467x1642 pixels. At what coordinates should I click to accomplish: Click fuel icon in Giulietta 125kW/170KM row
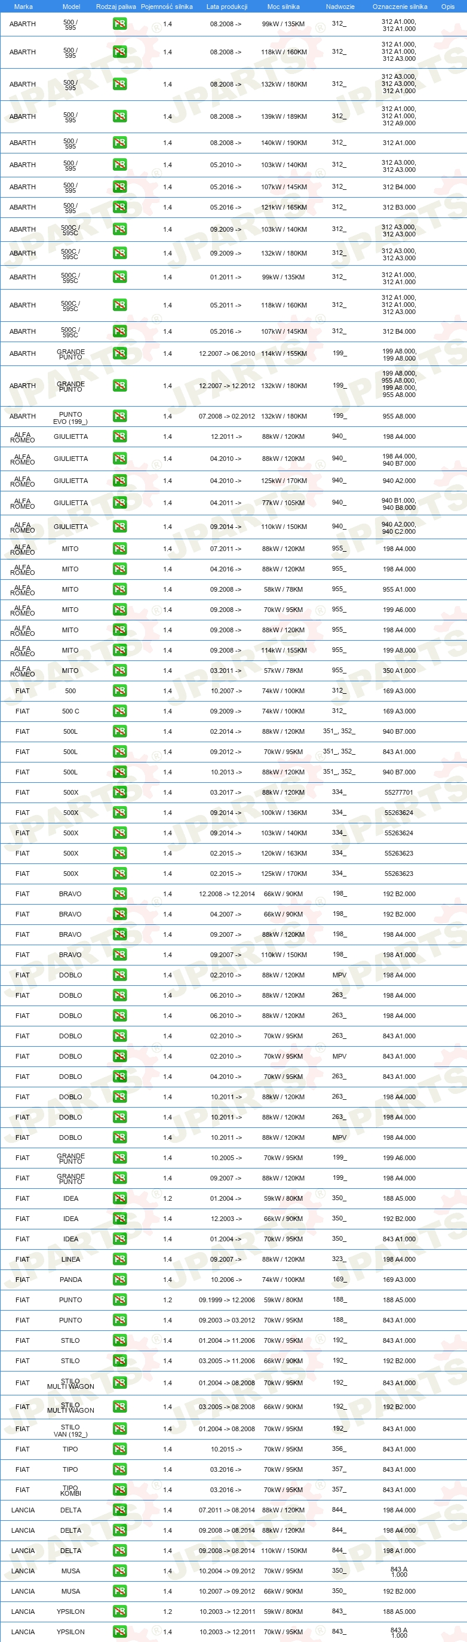[x=120, y=481]
